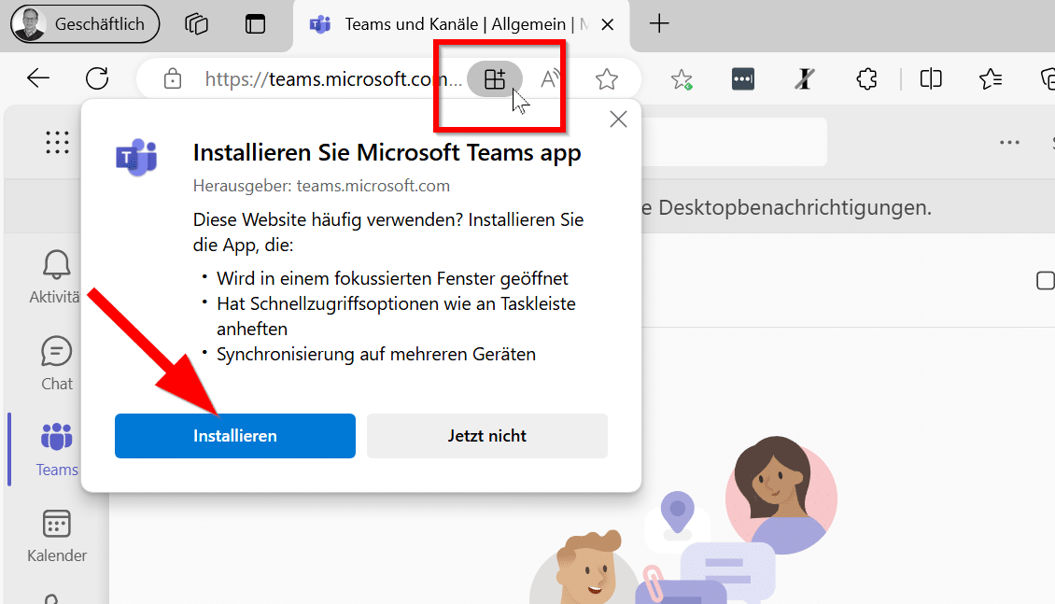
Task: Click the Read aloud icon in address bar
Action: tap(551, 79)
